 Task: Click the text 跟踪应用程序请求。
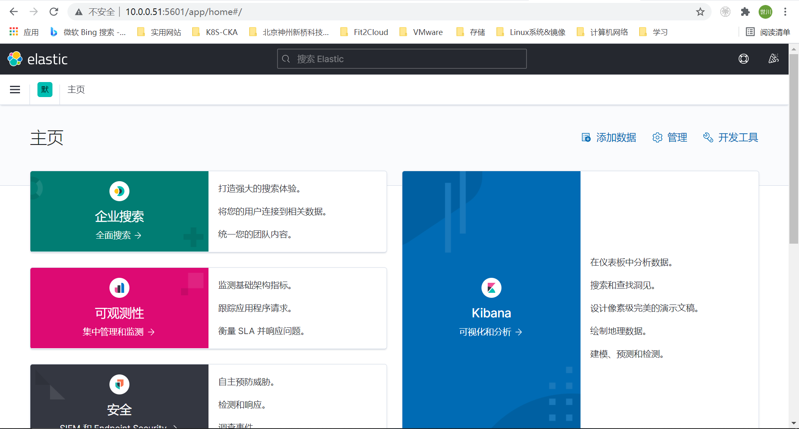click(x=255, y=308)
